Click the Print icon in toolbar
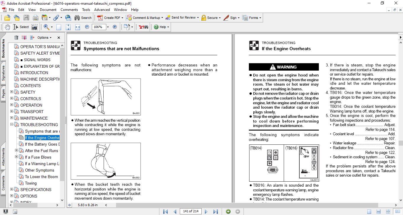Screen dimensions: 403x215 [x=35, y=18]
